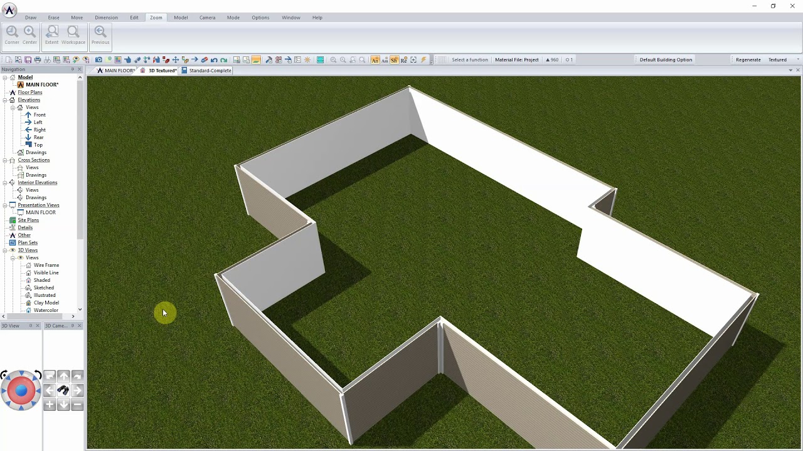Click the camera plus zoom-in button
The image size is (803, 451).
pos(50,405)
